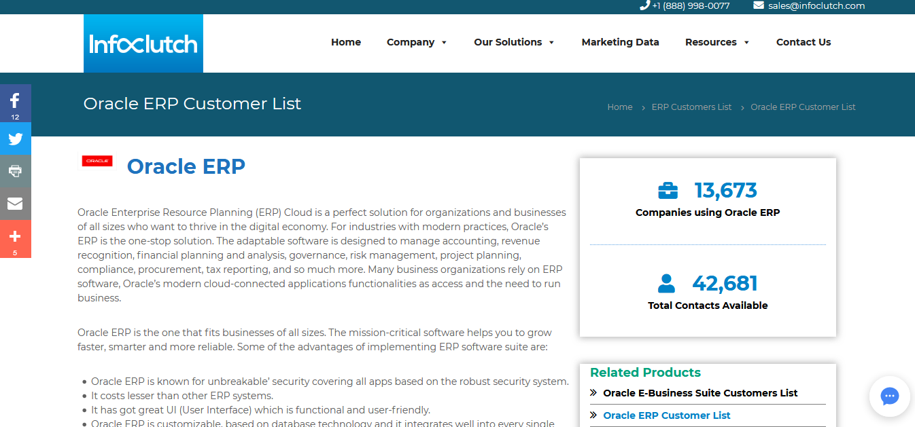Expand the Company dropdown arrow
This screenshot has width=915, height=427.
(444, 43)
